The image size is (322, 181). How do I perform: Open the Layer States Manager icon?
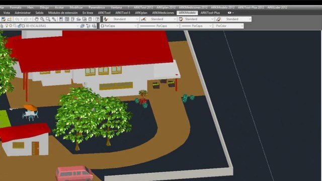tap(94, 26)
